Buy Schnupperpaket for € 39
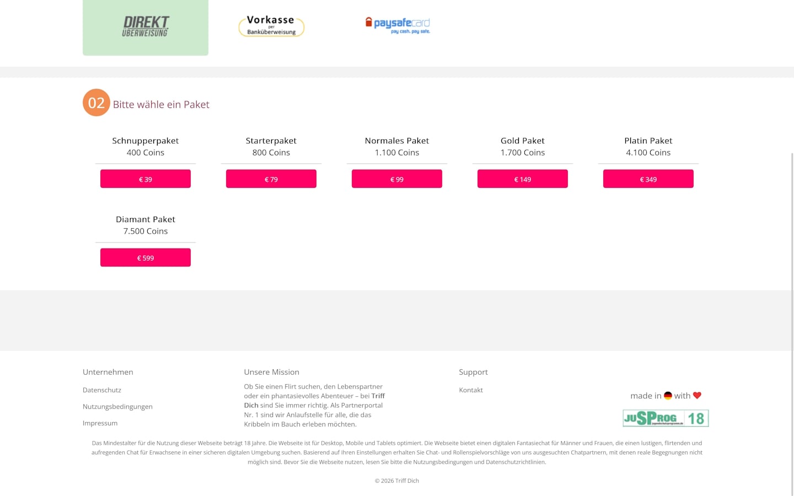 [x=146, y=179]
